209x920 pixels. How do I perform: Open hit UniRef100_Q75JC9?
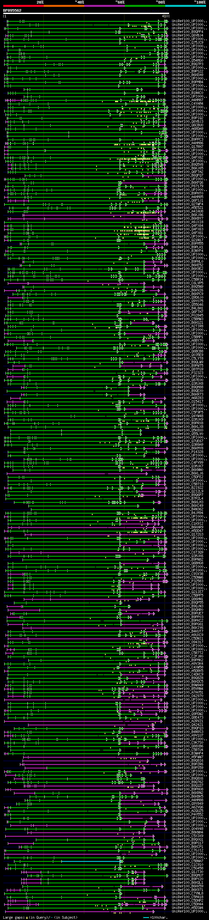pos(187,42)
